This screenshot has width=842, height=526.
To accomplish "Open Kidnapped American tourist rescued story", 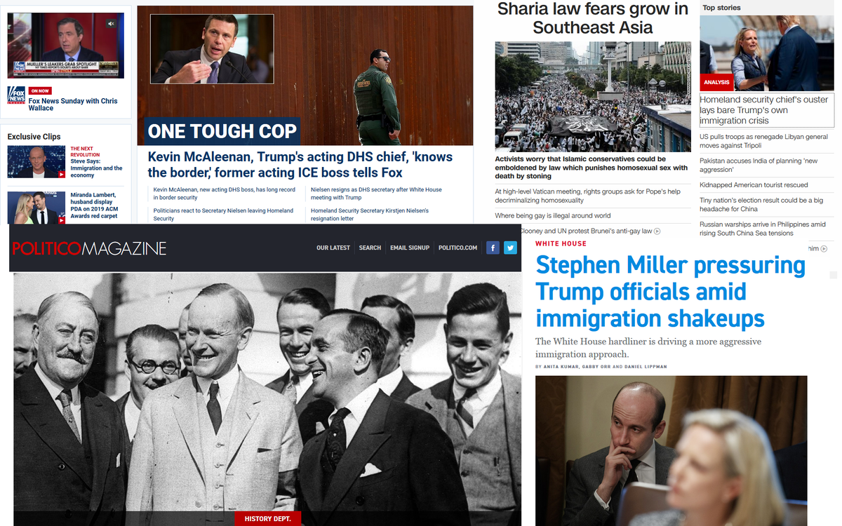I will point(754,185).
